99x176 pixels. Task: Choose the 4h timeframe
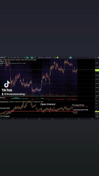click(24, 57)
